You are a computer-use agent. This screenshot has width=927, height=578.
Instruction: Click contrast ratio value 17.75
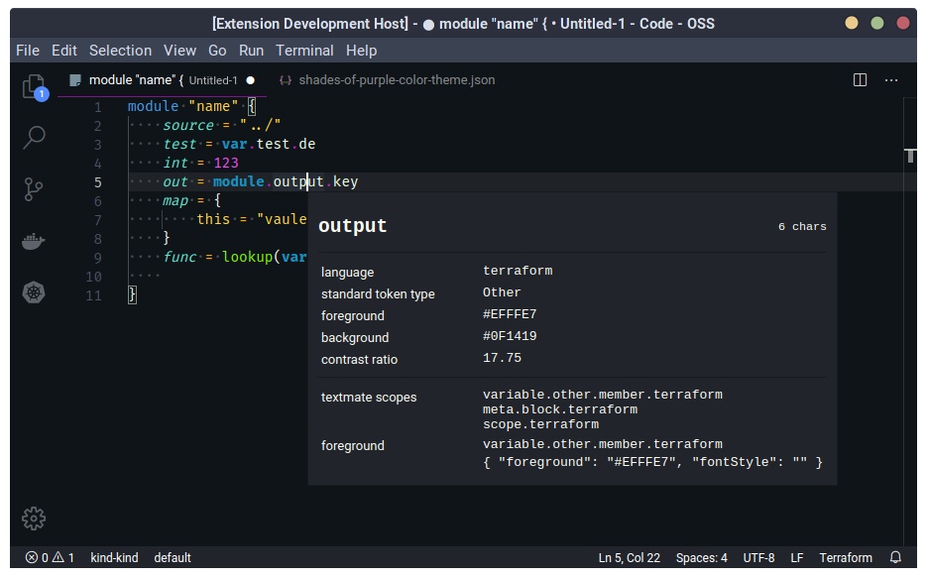coord(502,358)
